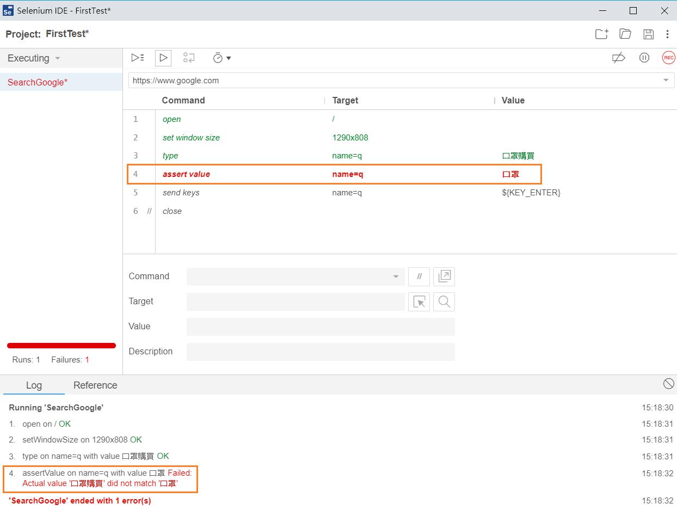The image size is (677, 510).
Task: Switch to the Log tab
Action: pos(34,385)
